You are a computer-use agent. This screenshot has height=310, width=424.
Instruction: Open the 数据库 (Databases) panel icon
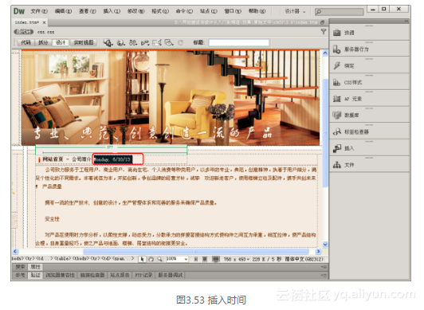click(x=336, y=115)
